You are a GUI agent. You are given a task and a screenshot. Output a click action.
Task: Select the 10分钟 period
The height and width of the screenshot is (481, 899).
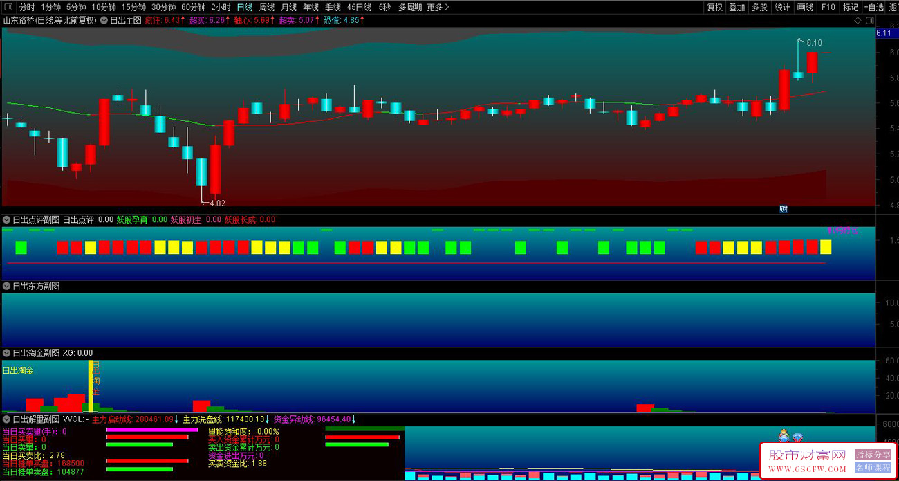pyautogui.click(x=104, y=7)
